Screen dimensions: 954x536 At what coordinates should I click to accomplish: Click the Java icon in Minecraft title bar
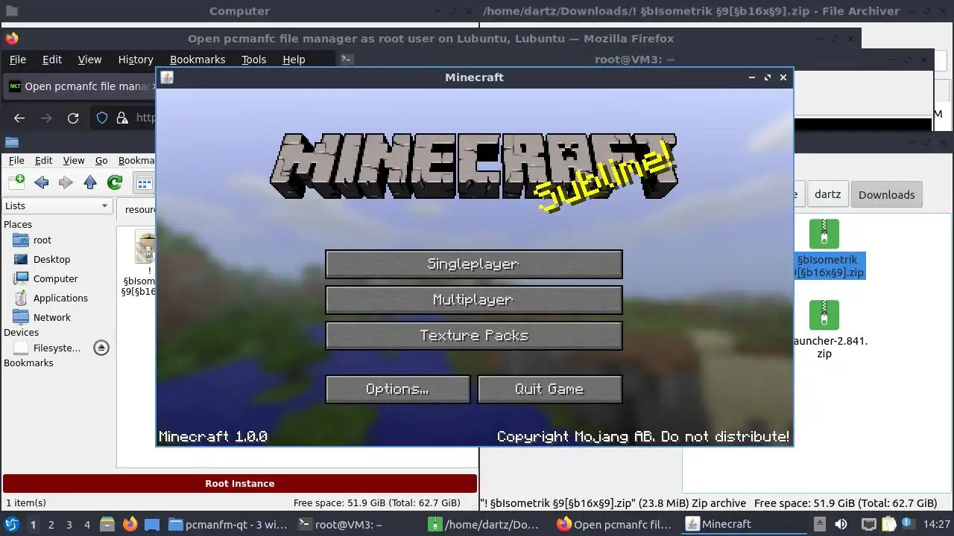(x=167, y=77)
